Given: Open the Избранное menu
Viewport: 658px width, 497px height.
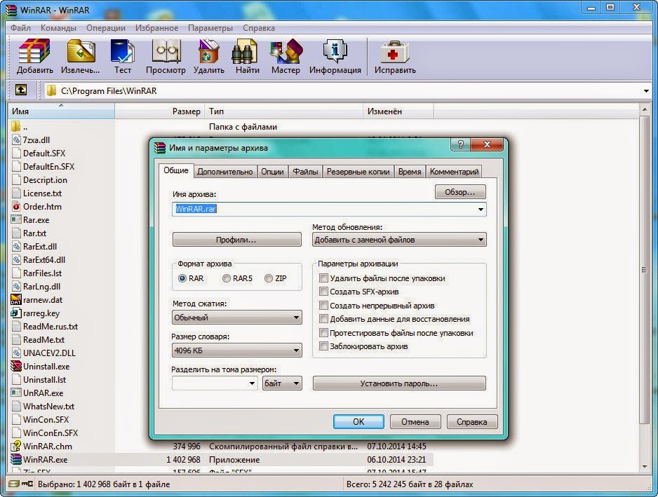Looking at the screenshot, I should (x=156, y=27).
